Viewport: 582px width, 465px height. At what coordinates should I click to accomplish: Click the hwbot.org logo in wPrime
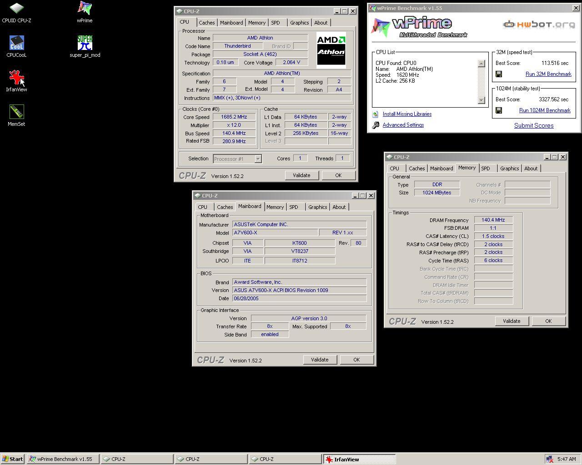click(539, 24)
